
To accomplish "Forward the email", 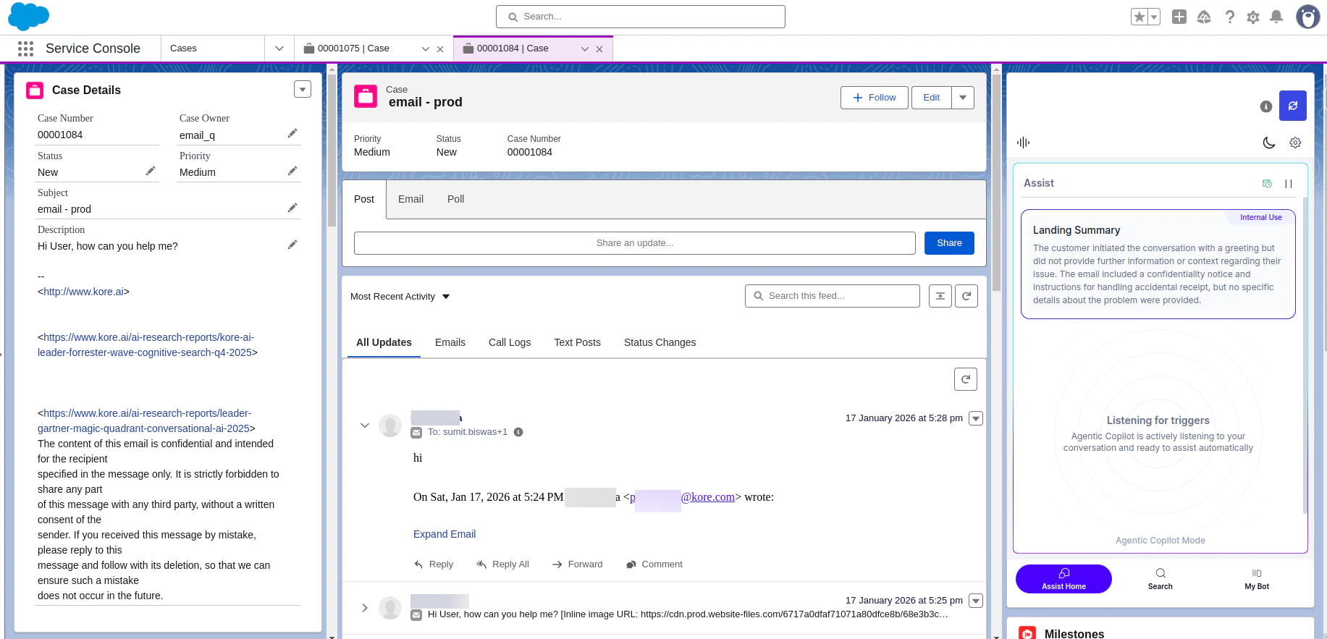I will tap(577, 564).
